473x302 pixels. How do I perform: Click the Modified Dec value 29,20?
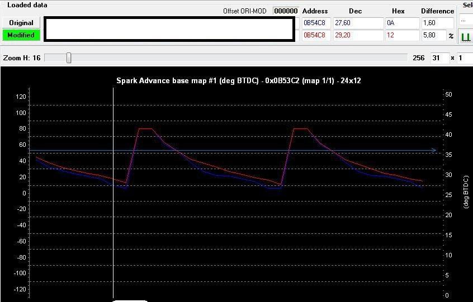358,35
